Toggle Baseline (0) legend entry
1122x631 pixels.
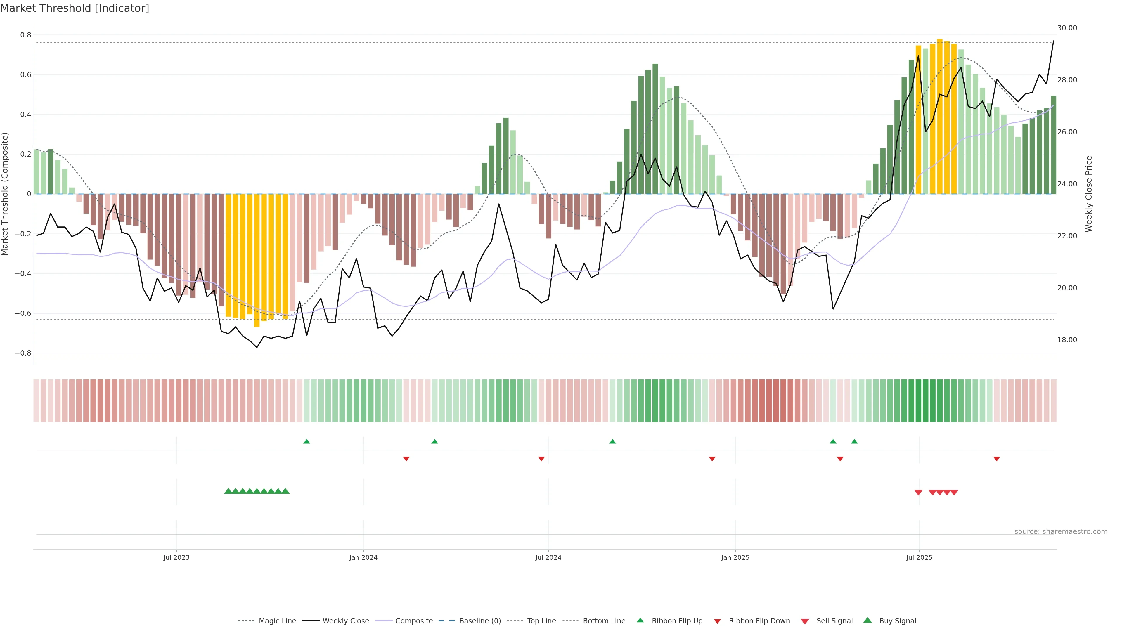click(480, 621)
